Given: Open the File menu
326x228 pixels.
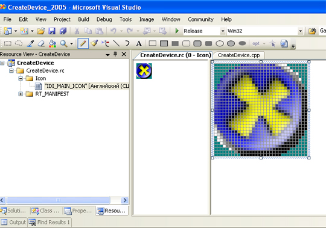Looking at the screenshot, I should [x=7, y=19].
